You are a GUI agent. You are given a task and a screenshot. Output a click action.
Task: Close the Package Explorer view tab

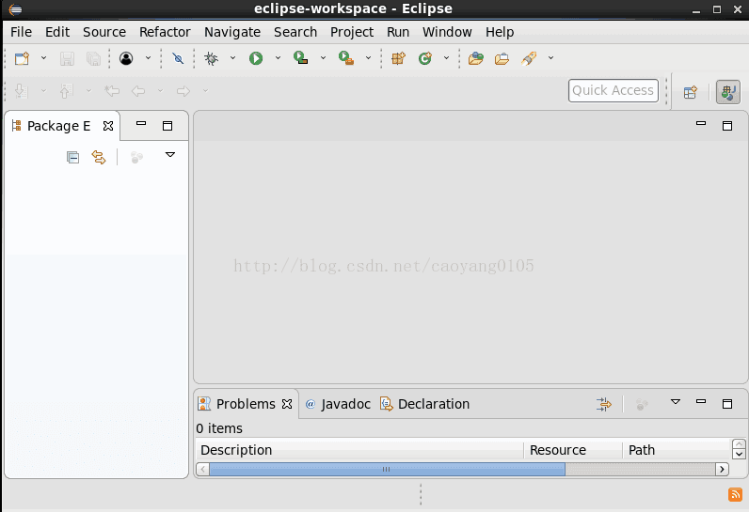(108, 126)
